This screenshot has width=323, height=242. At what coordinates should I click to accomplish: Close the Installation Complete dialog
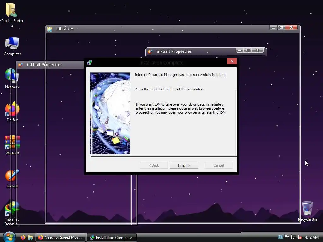[x=232, y=61]
